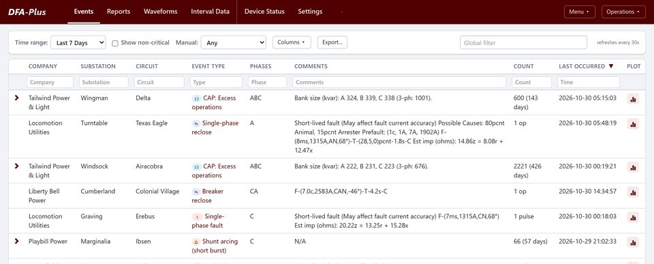This screenshot has height=264, width=654.
Task: Focus the Time filter field
Action: coord(589,83)
